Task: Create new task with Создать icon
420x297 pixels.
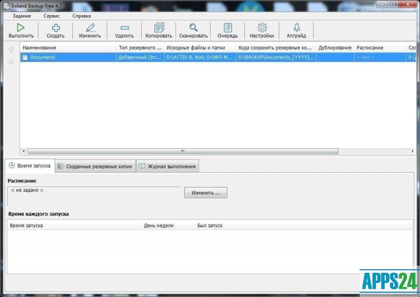Action: point(55,28)
